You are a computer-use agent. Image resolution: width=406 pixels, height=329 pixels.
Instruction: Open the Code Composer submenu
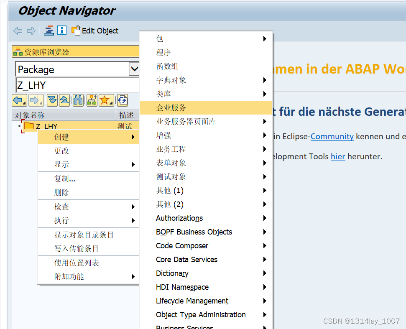pyautogui.click(x=206, y=246)
